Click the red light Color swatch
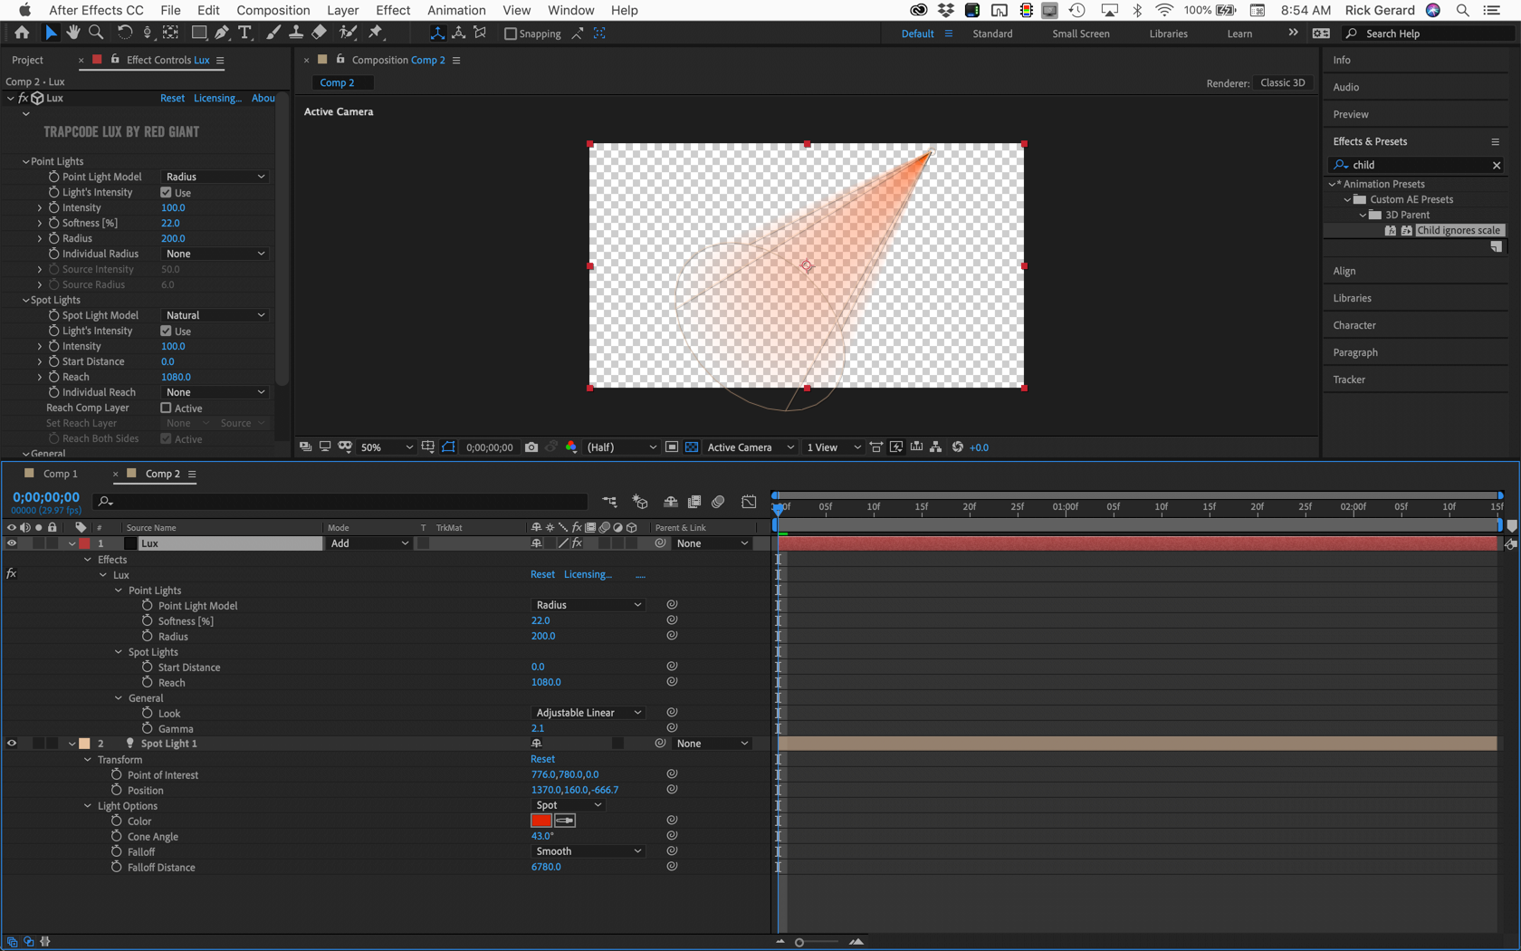 pyautogui.click(x=541, y=821)
